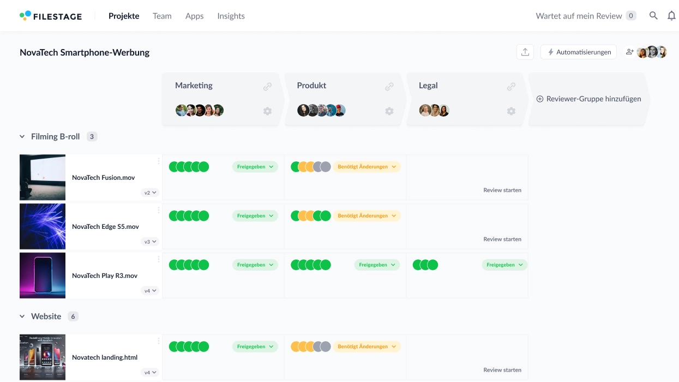Start a Legal review for NovaTech Fusion.mov
The height and width of the screenshot is (382, 679).
[x=502, y=190]
